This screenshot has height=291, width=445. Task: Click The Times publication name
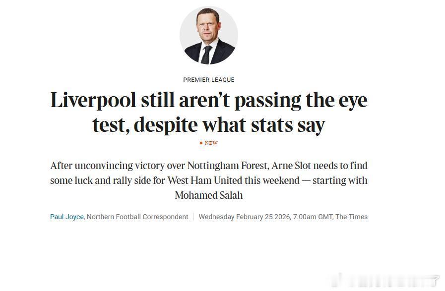coord(352,217)
